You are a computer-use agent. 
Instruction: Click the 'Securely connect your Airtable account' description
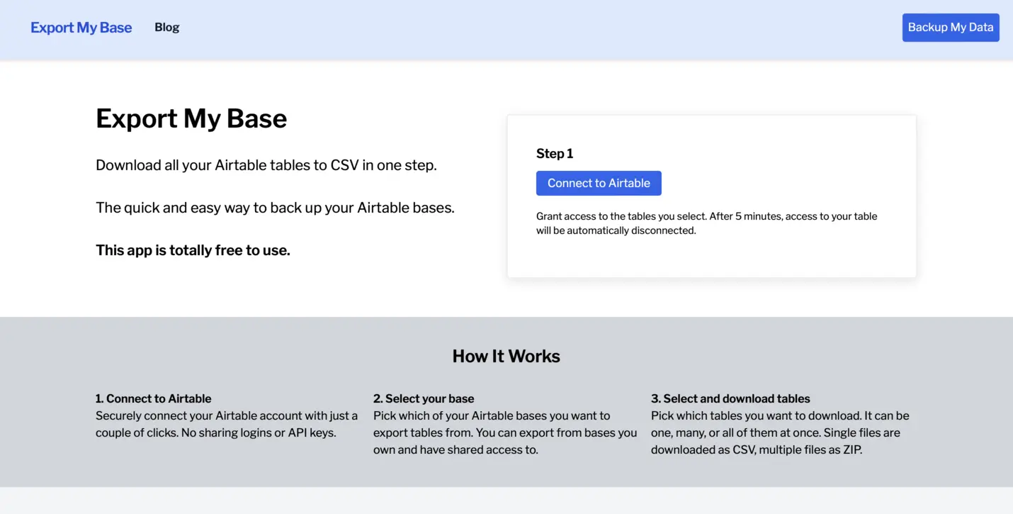(x=227, y=415)
